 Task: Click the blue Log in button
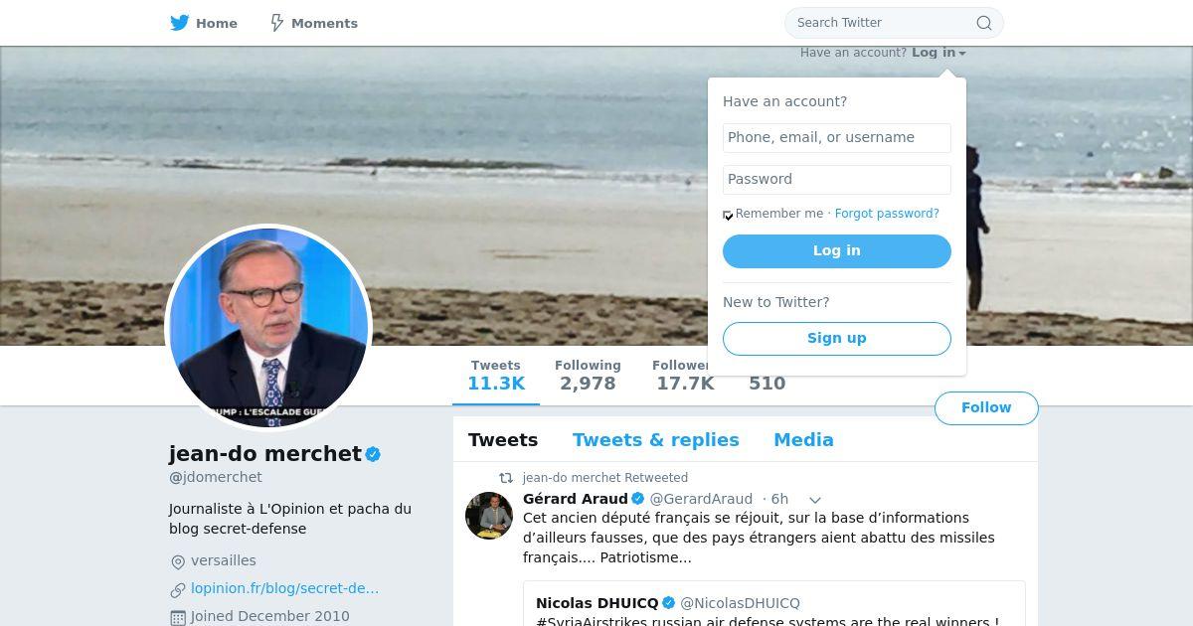coord(837,251)
